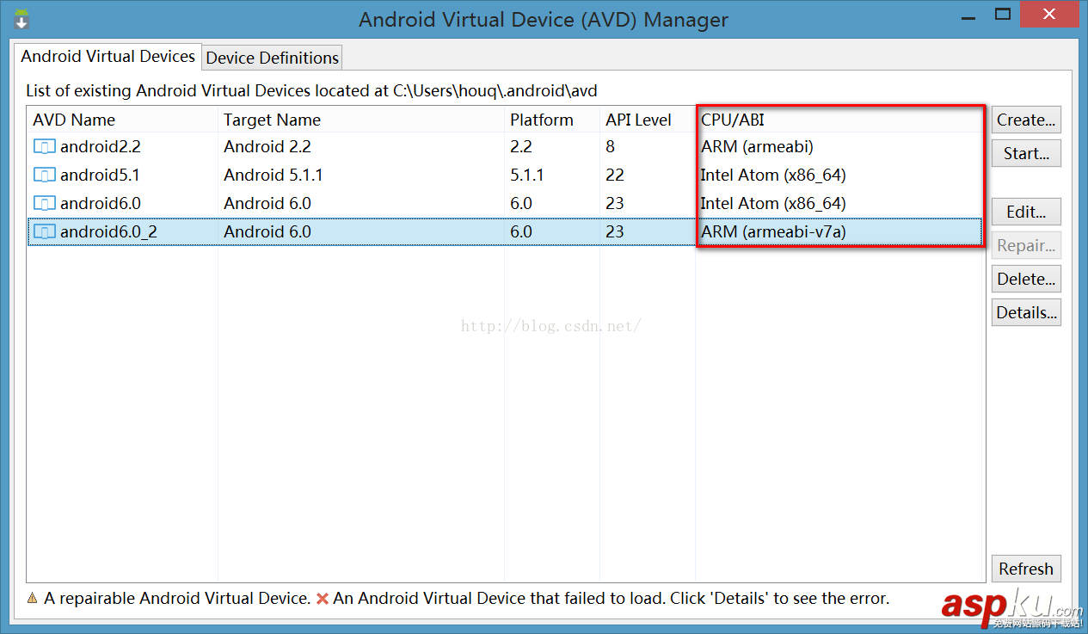
Task: Click the device icon beside android6.0
Action: [44, 203]
